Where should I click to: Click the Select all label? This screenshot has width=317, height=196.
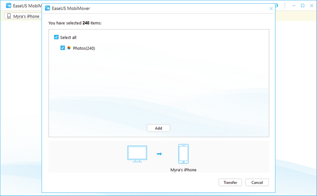coord(68,38)
